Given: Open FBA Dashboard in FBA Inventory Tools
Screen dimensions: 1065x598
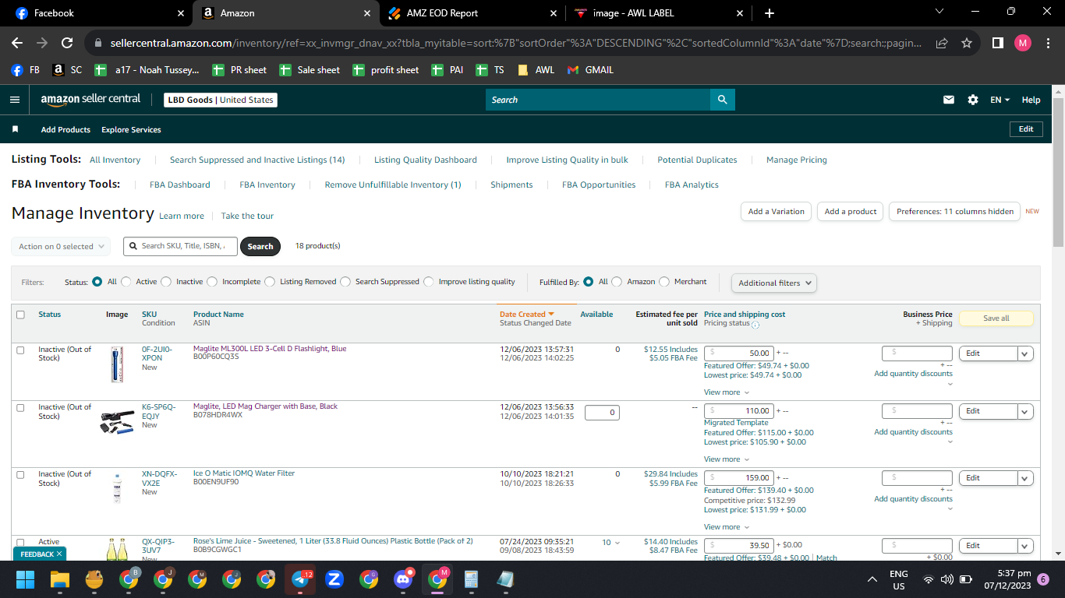Looking at the screenshot, I should pyautogui.click(x=180, y=185).
